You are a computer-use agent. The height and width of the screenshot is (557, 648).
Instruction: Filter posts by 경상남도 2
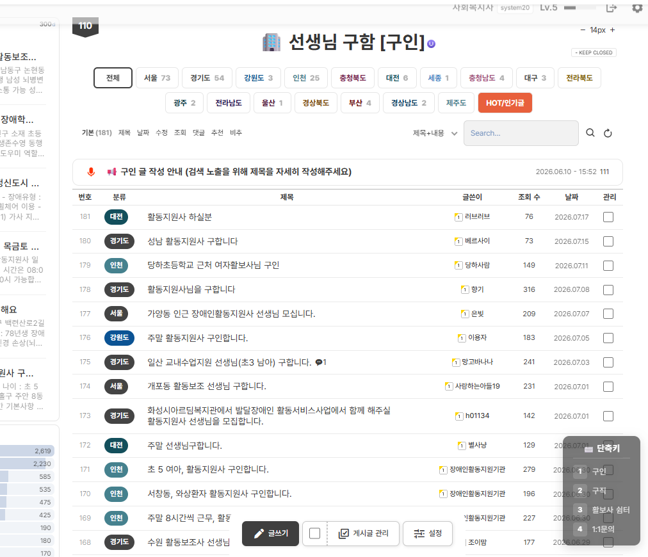click(409, 103)
